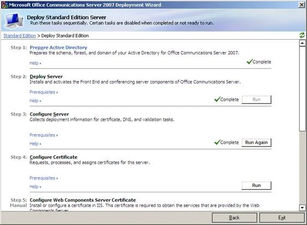Screen dimensions: 307x225
Task: Click the Deploy Server heading
Action: pyautogui.click(x=46, y=76)
